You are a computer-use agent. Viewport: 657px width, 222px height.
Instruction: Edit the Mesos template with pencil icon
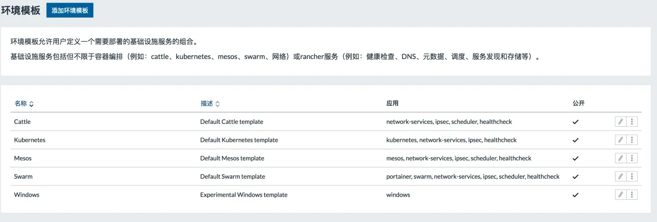(621, 158)
